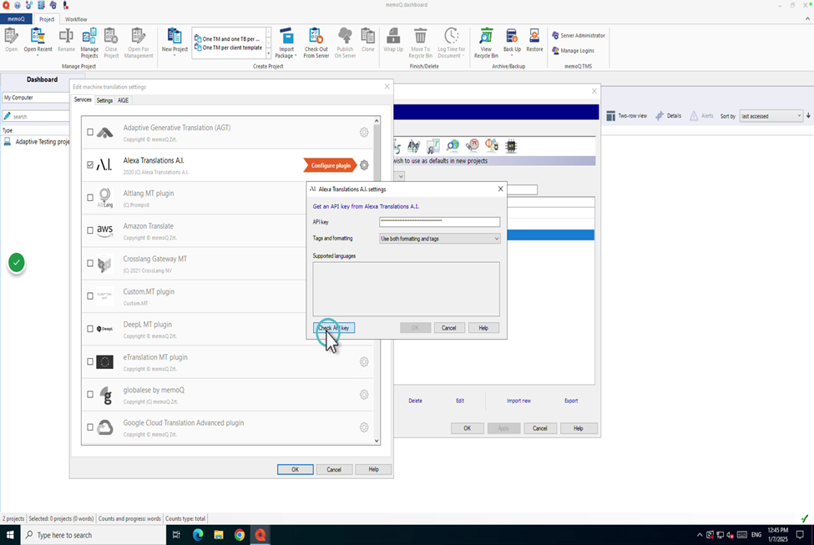Open the Open Recent ribbon icon
The height and width of the screenshot is (545, 814).
[x=38, y=41]
